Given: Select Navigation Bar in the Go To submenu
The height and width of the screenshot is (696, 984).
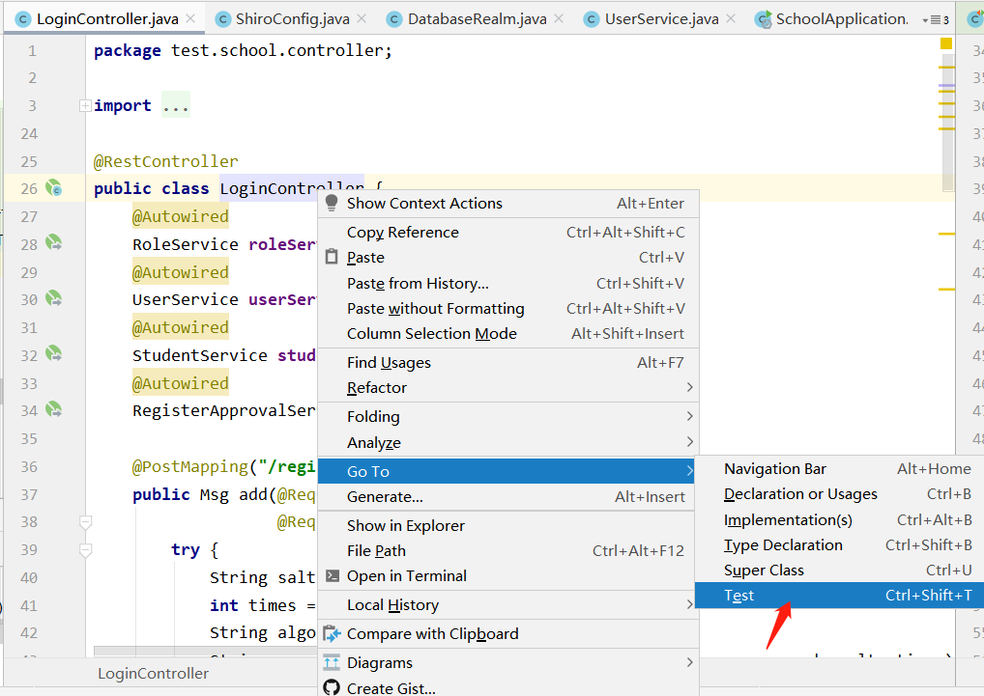Looking at the screenshot, I should 840,468.
